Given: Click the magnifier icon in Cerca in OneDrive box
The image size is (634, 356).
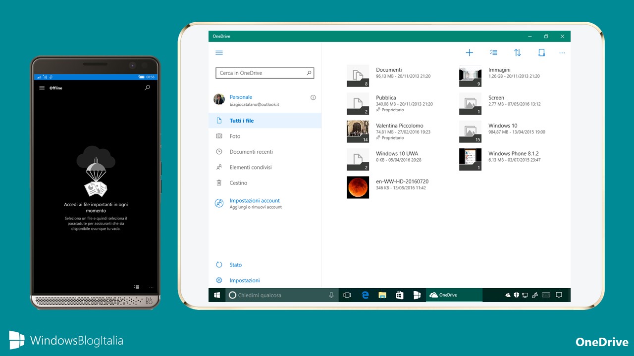Looking at the screenshot, I should pos(309,73).
